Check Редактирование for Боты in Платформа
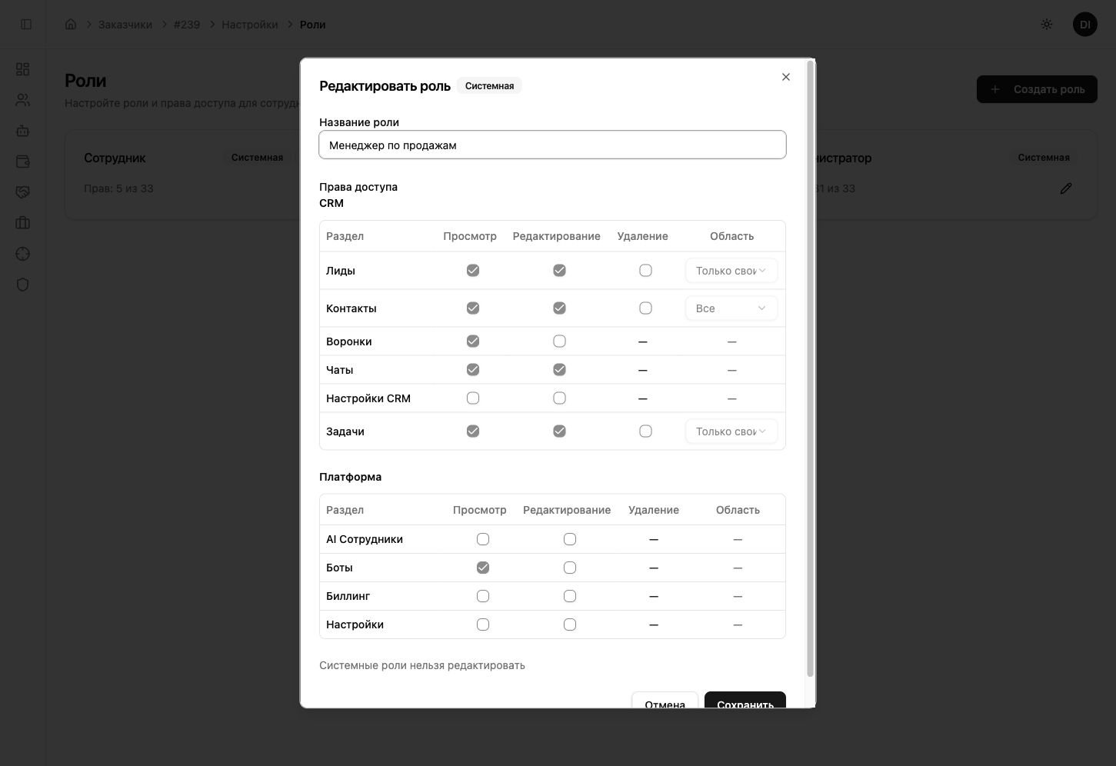This screenshot has height=766, width=1116. 570,567
